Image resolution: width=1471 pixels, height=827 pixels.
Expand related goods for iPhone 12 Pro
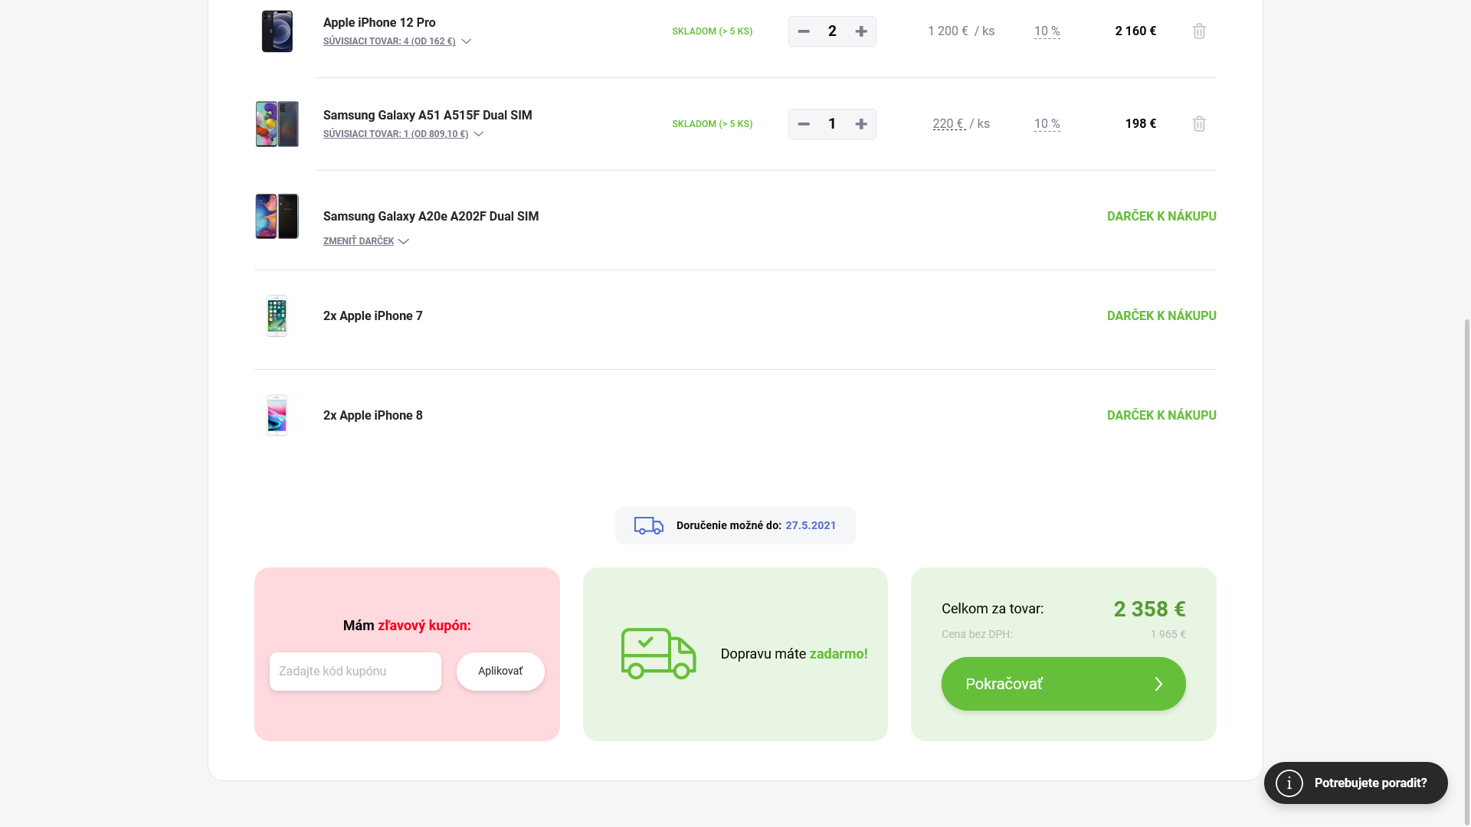click(397, 41)
